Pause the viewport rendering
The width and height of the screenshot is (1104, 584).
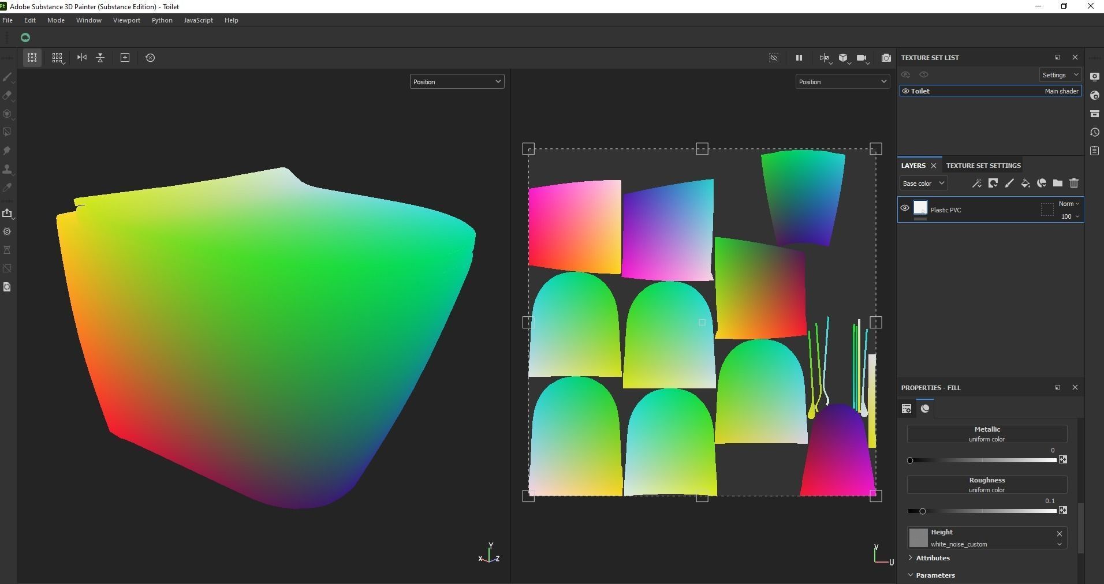point(799,58)
